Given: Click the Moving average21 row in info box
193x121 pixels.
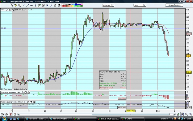Looking at the screenshot, I should pyautogui.click(x=112, y=88).
